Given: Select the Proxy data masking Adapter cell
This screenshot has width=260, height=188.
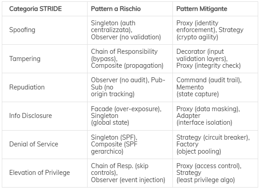Looking at the screenshot, I should click(x=215, y=116).
